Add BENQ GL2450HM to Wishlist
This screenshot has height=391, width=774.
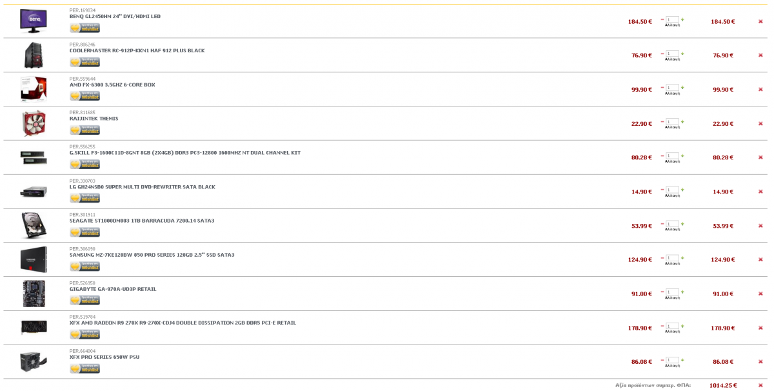pos(84,28)
